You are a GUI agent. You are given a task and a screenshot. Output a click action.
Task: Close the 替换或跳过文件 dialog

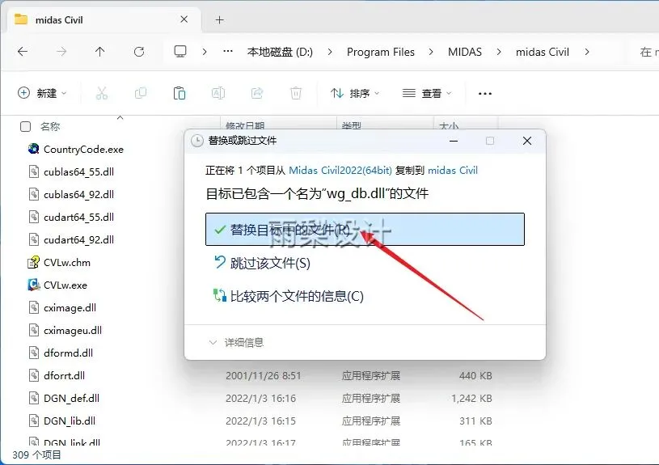(x=527, y=141)
